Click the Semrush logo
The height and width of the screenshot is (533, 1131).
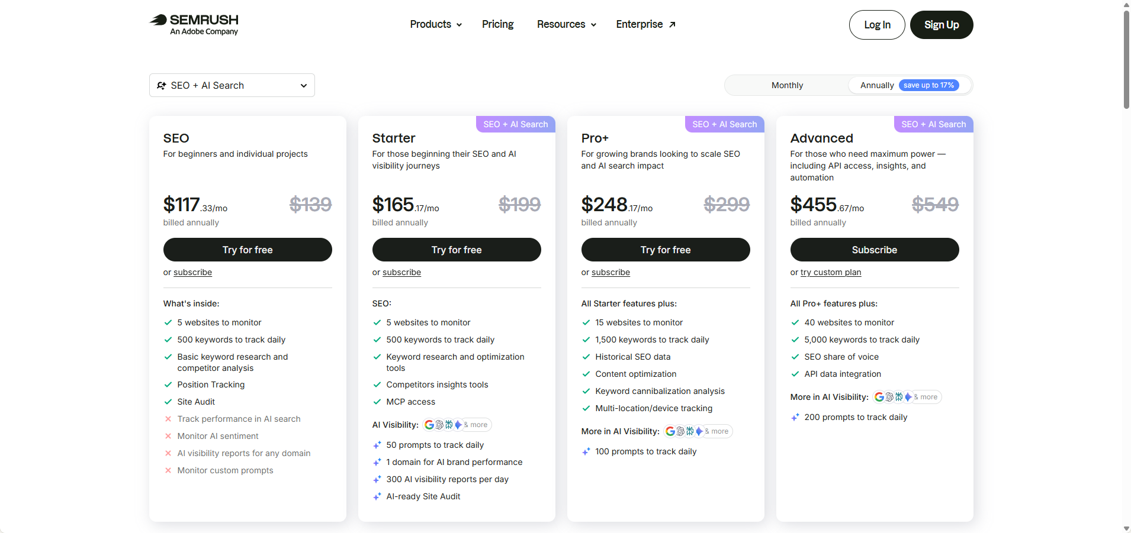194,24
